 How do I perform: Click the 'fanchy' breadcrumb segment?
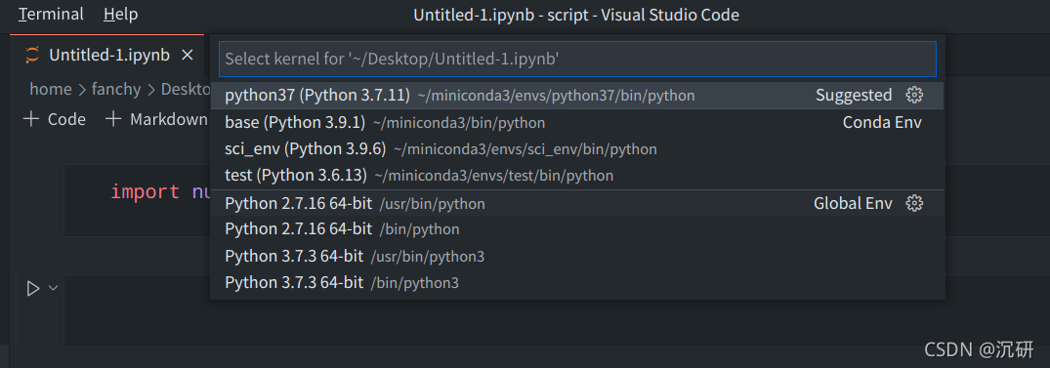point(116,89)
